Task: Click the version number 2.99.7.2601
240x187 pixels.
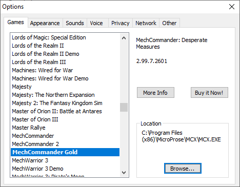Action: coord(152,61)
